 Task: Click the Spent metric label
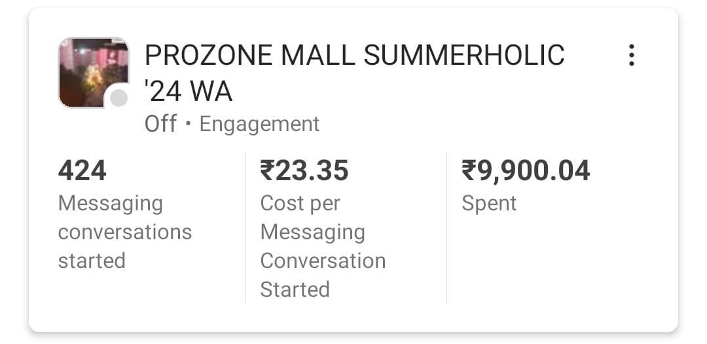coord(489,203)
